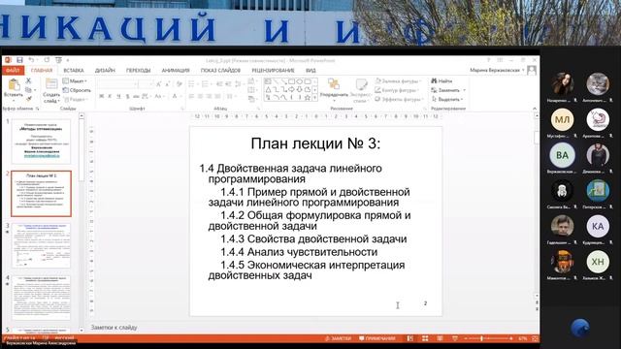Toggle the Comments (Примечания) status bar button

377,338
